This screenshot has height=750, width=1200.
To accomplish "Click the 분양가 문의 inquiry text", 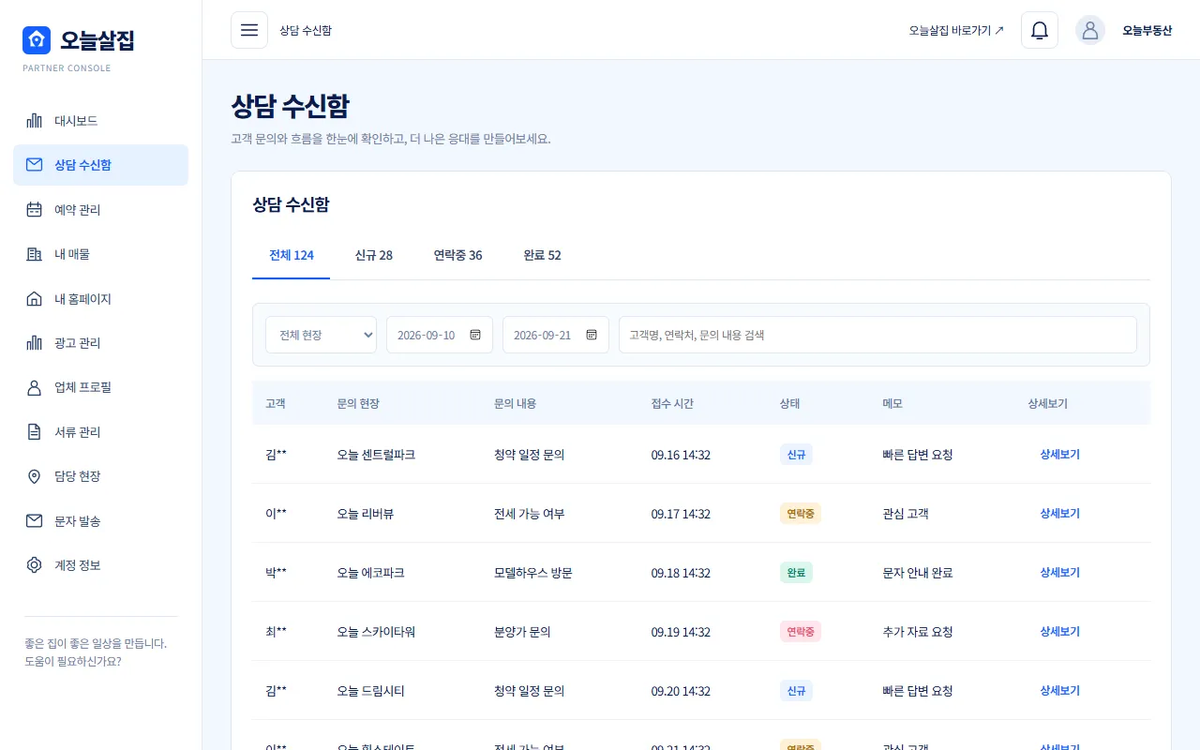I will (522, 632).
